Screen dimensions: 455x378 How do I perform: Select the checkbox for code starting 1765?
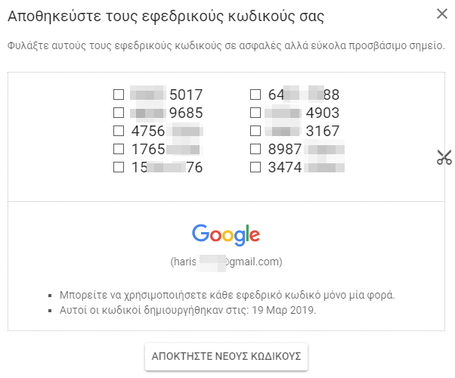[119, 149]
